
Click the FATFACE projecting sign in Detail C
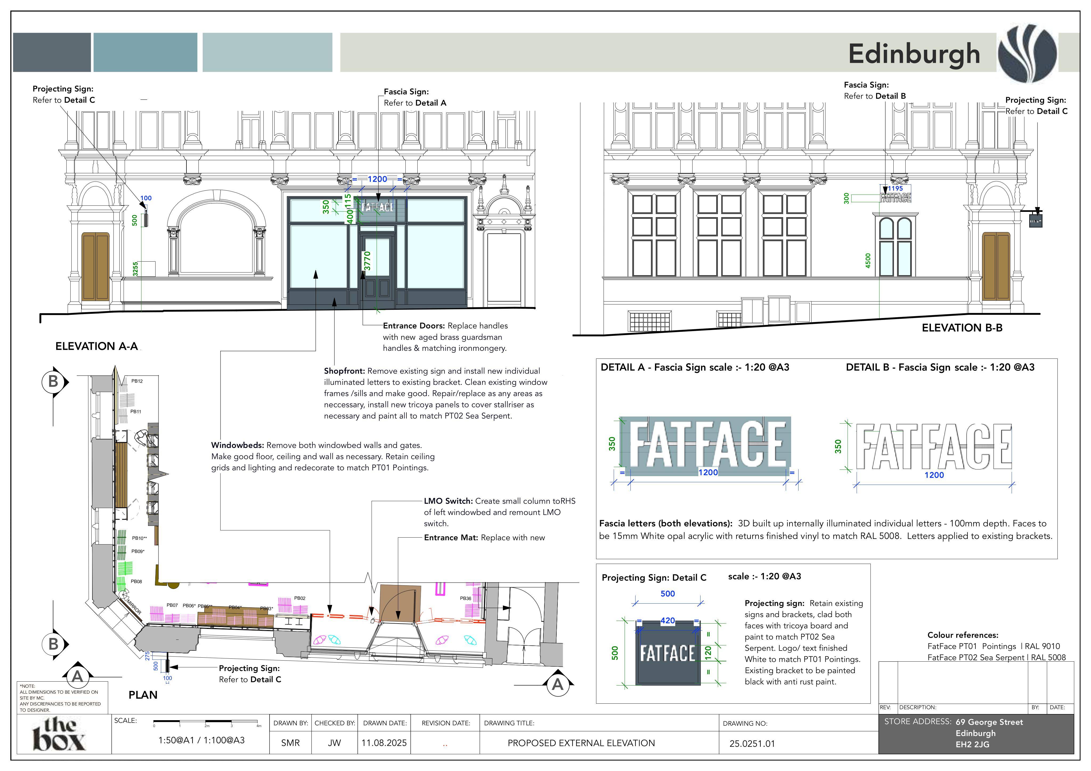pyautogui.click(x=667, y=653)
